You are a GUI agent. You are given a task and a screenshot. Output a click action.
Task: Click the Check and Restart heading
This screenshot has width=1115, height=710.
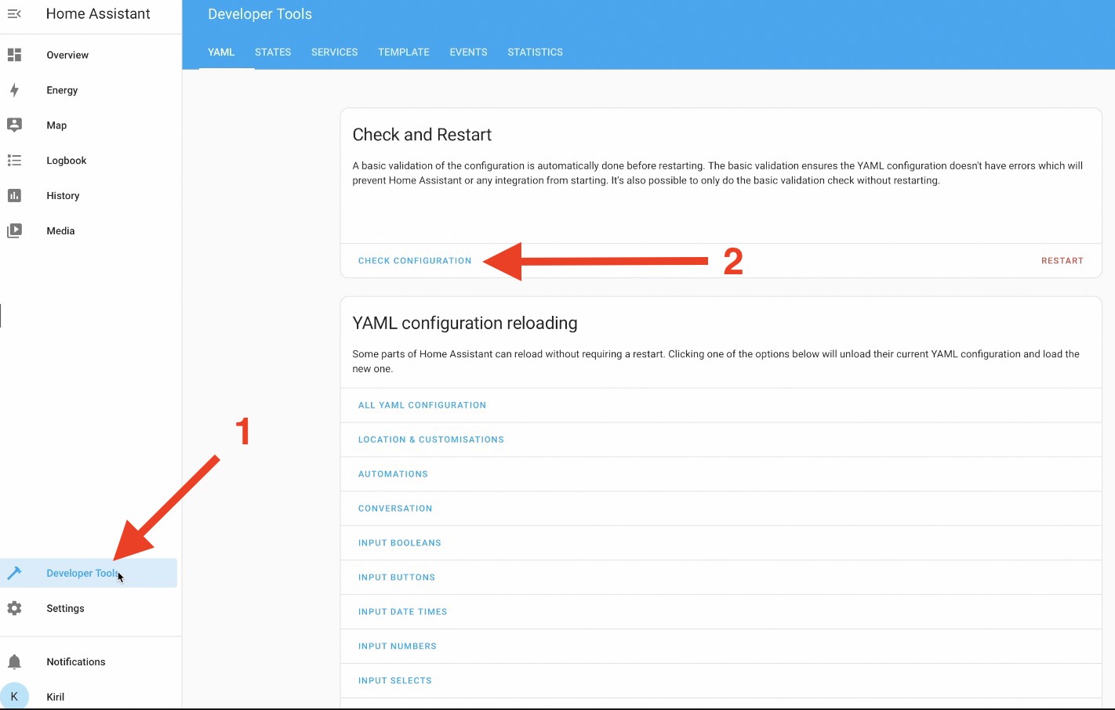pos(422,135)
